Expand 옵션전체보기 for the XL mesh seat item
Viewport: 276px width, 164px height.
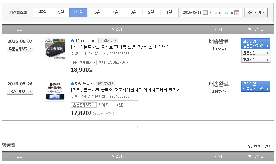coord(83,105)
